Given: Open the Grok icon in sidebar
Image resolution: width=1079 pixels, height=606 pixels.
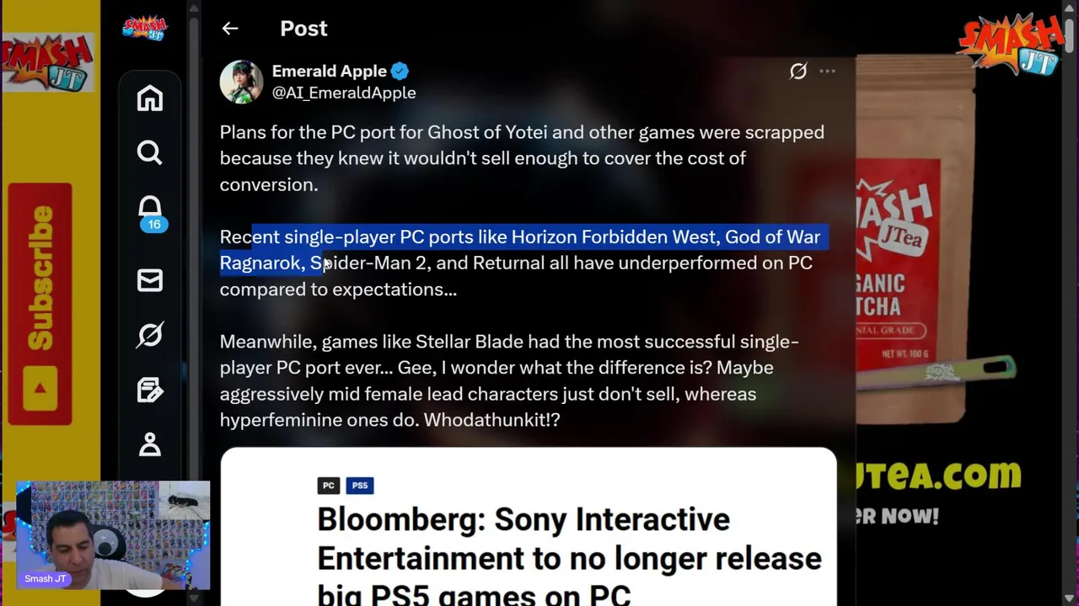Looking at the screenshot, I should point(150,335).
